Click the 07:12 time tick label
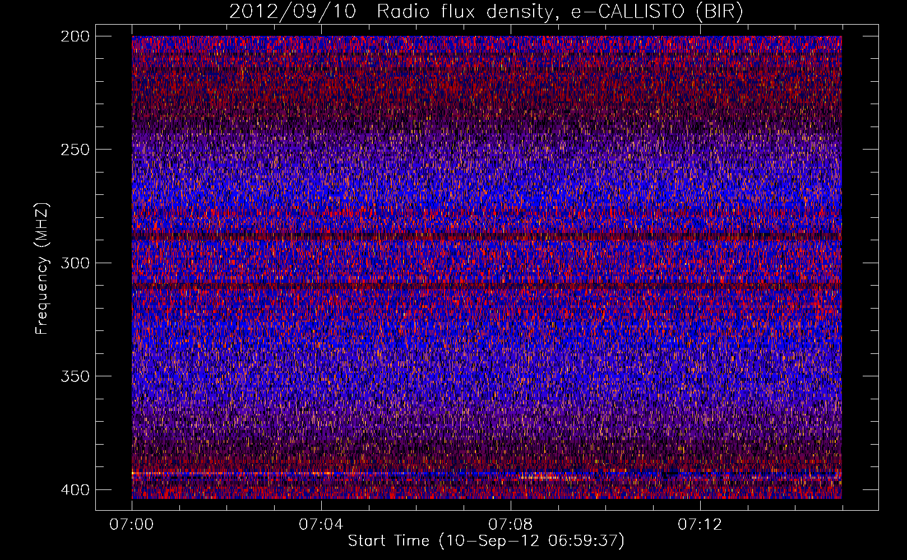This screenshot has height=560, width=907. [700, 525]
